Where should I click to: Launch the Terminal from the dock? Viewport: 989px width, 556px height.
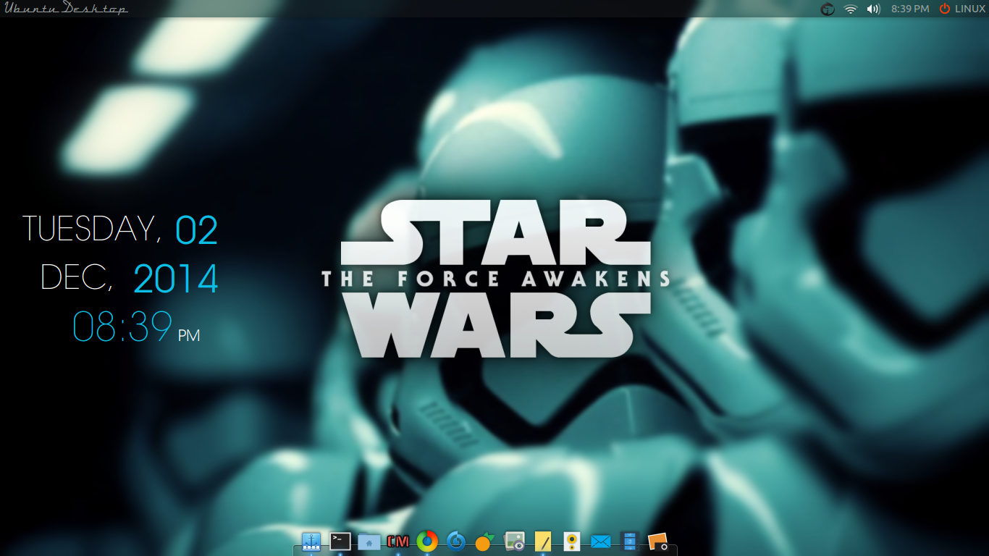tap(340, 542)
